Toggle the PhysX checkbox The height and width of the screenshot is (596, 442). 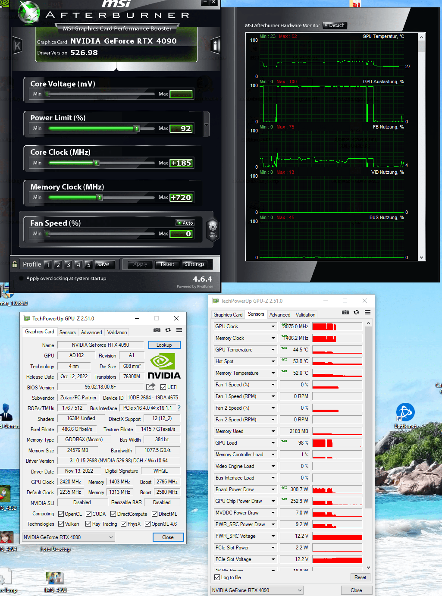123,524
